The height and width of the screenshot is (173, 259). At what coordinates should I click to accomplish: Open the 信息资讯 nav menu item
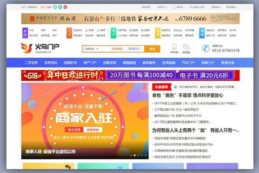tap(51, 63)
